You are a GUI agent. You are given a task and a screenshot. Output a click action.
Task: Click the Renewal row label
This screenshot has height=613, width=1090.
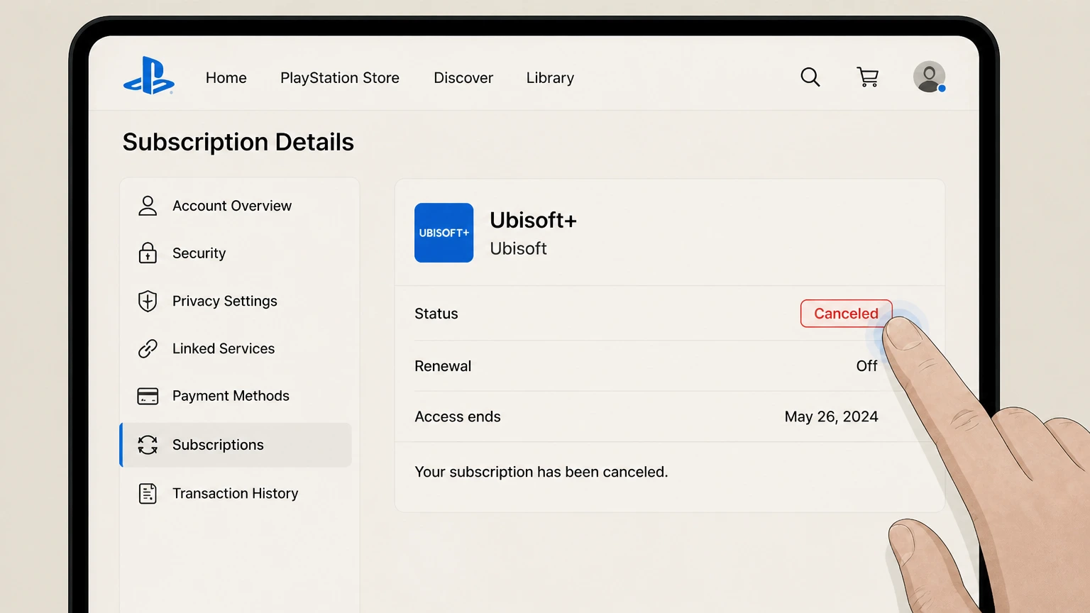pos(443,366)
